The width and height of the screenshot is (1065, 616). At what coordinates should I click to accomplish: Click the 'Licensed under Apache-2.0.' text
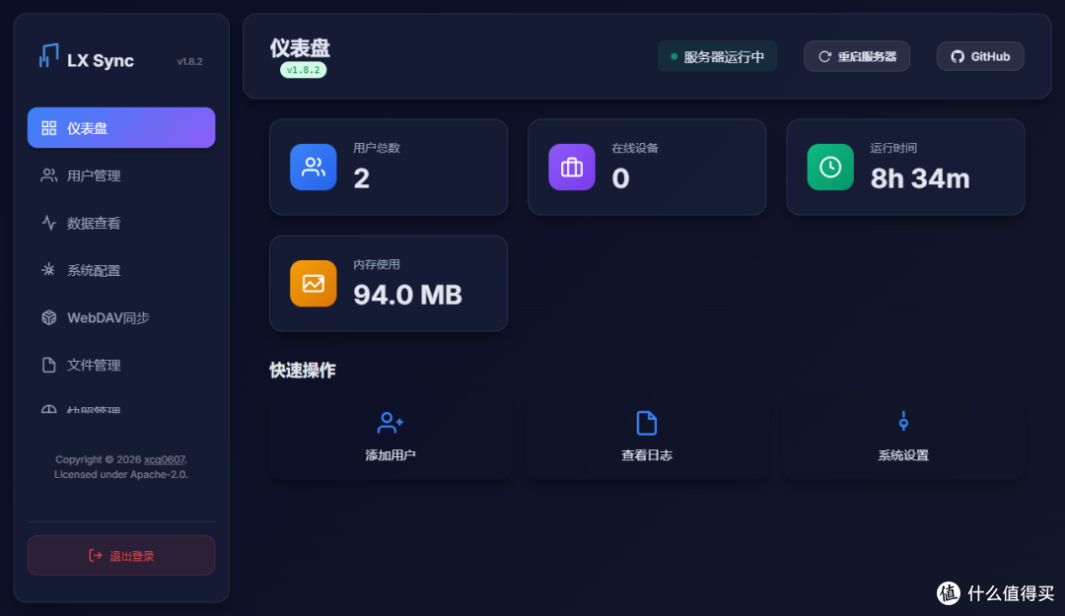(x=121, y=475)
